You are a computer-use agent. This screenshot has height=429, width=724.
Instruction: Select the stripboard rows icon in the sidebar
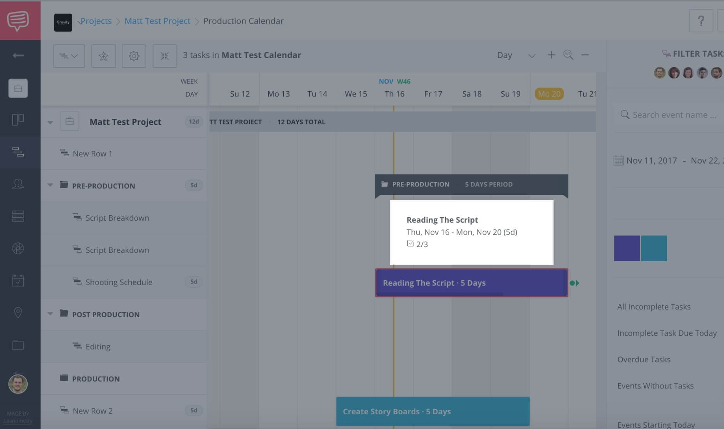pyautogui.click(x=18, y=216)
